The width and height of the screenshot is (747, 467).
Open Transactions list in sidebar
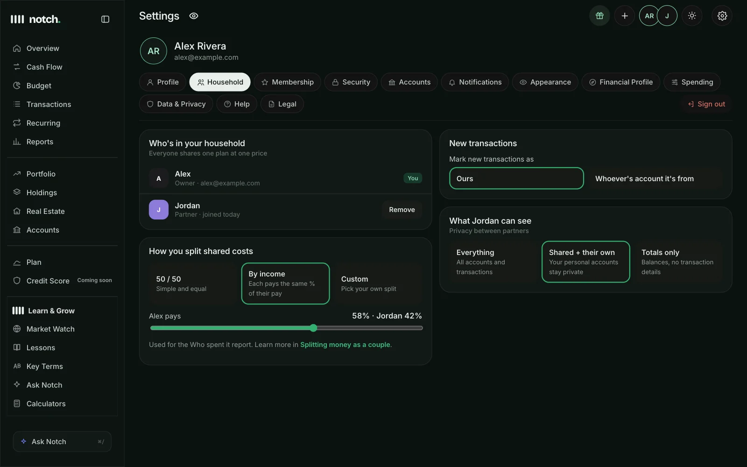[x=63, y=104]
